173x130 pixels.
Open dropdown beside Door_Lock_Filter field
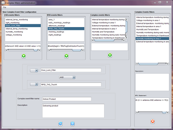(x=34, y=70)
